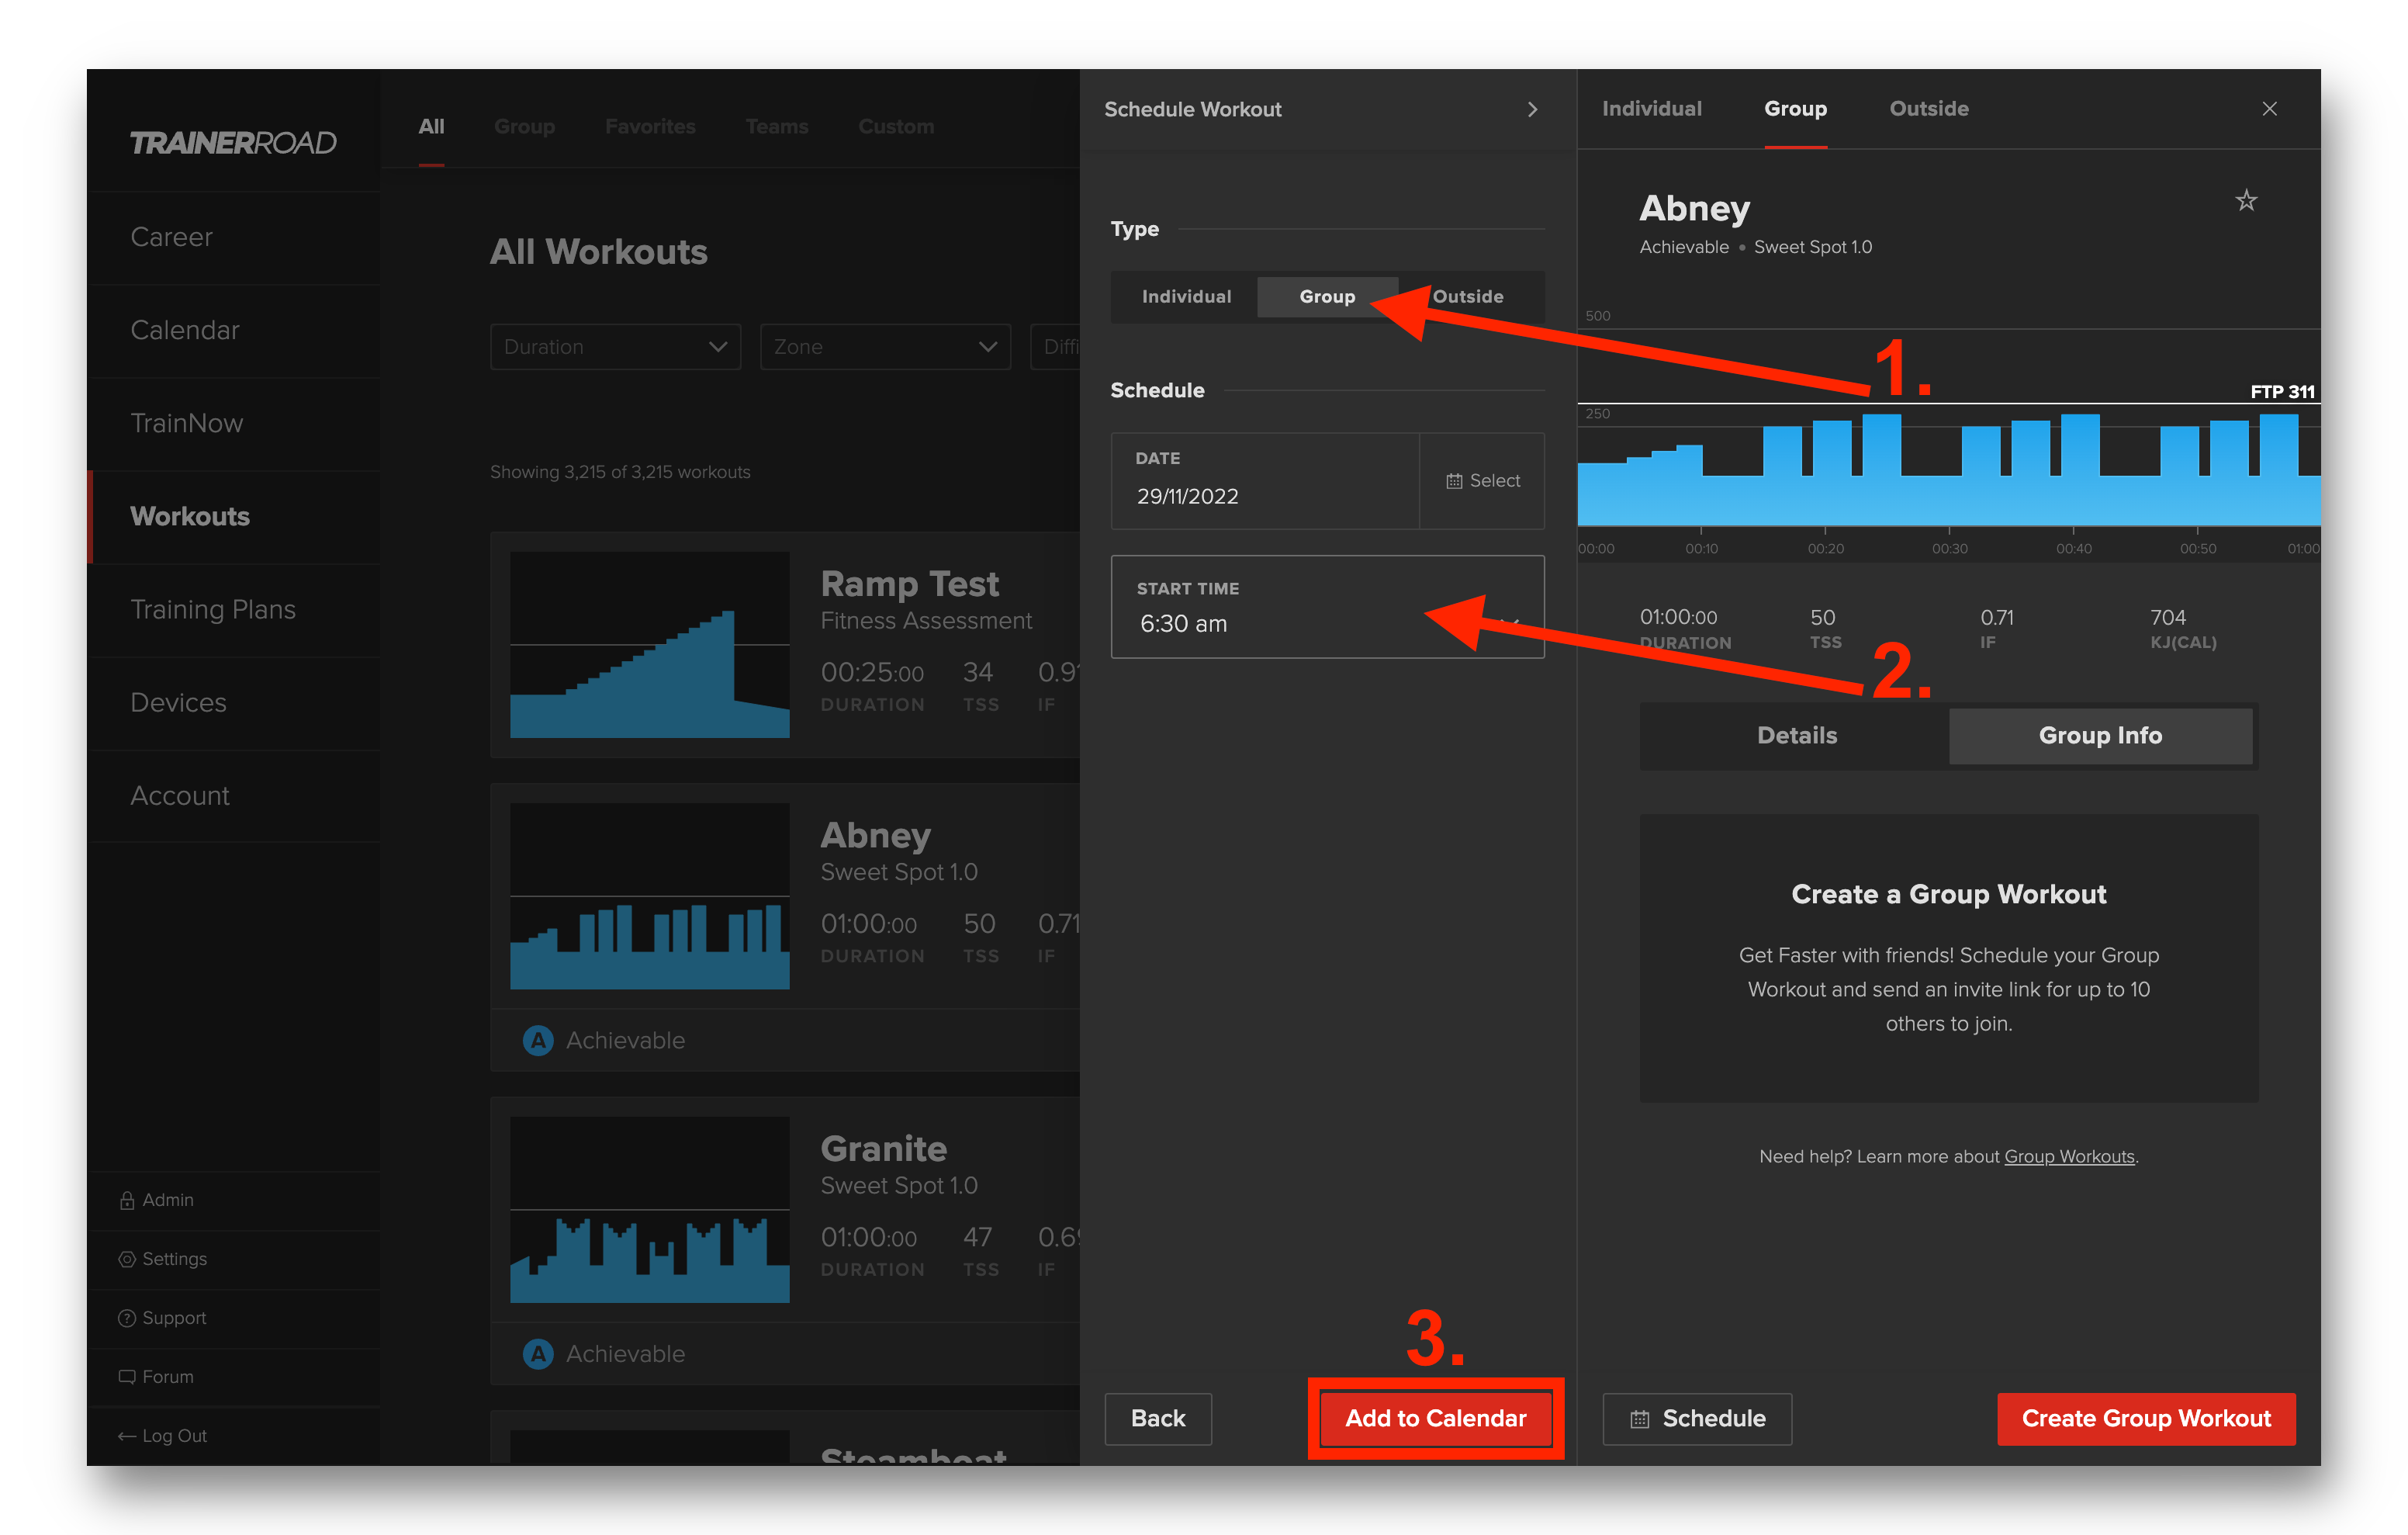The width and height of the screenshot is (2408, 1535).
Task: Favorite Abney with the star icon
Action: 2246,201
